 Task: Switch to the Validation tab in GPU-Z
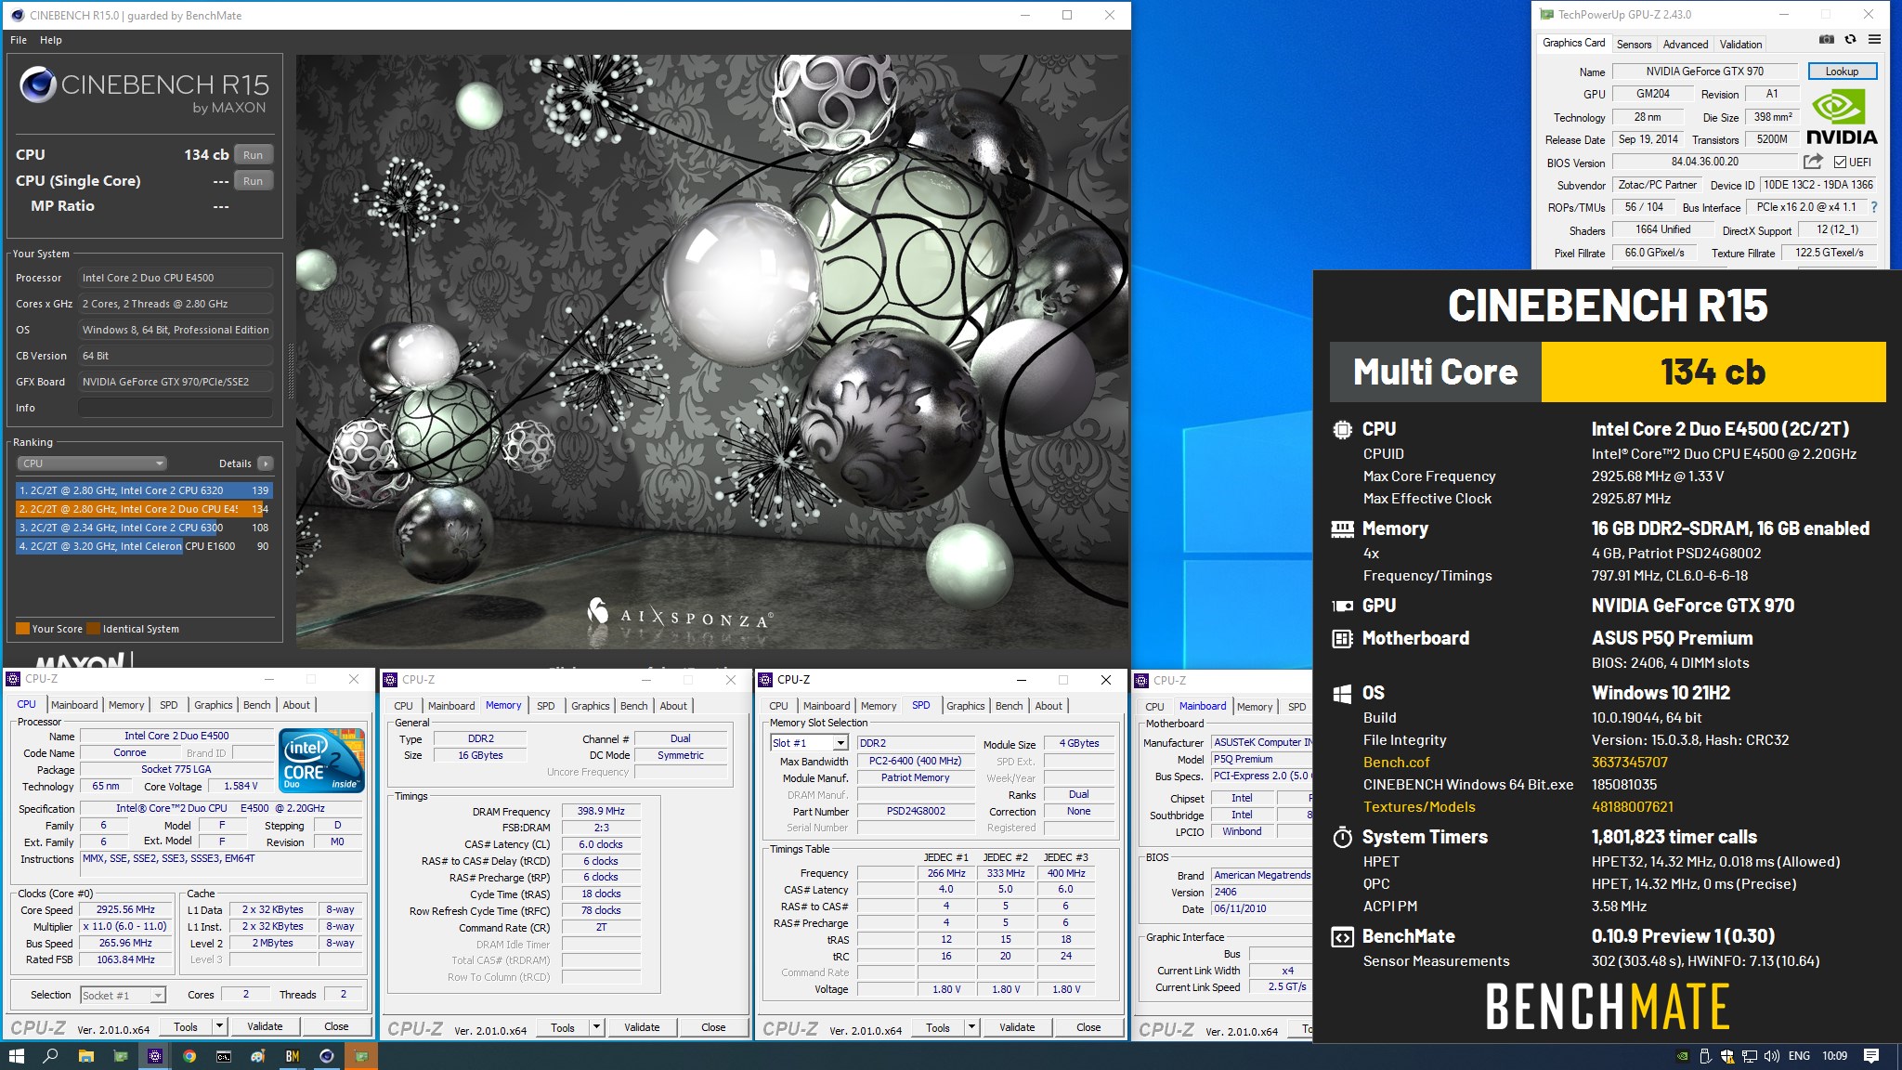(1740, 44)
